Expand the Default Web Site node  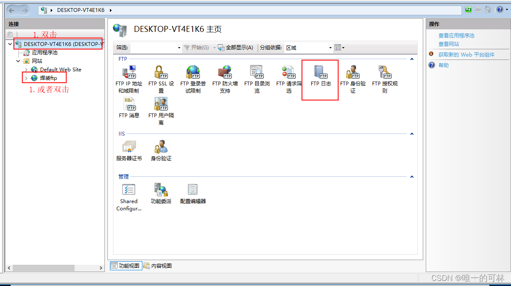26,70
